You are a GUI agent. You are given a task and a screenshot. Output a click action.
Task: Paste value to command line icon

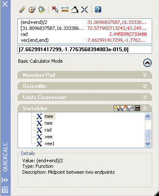[x=41, y=10]
